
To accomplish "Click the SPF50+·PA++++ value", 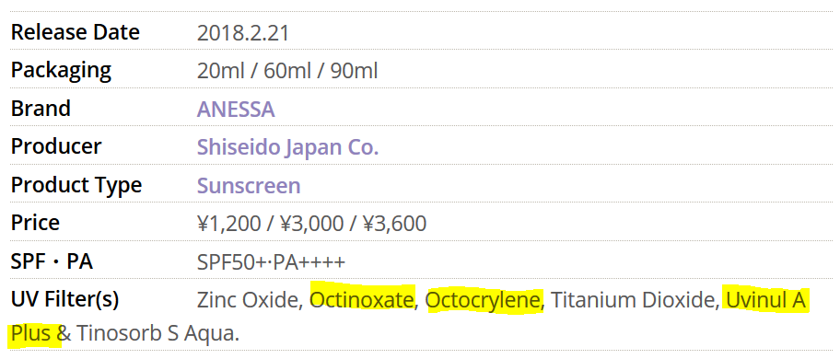I will [x=271, y=262].
